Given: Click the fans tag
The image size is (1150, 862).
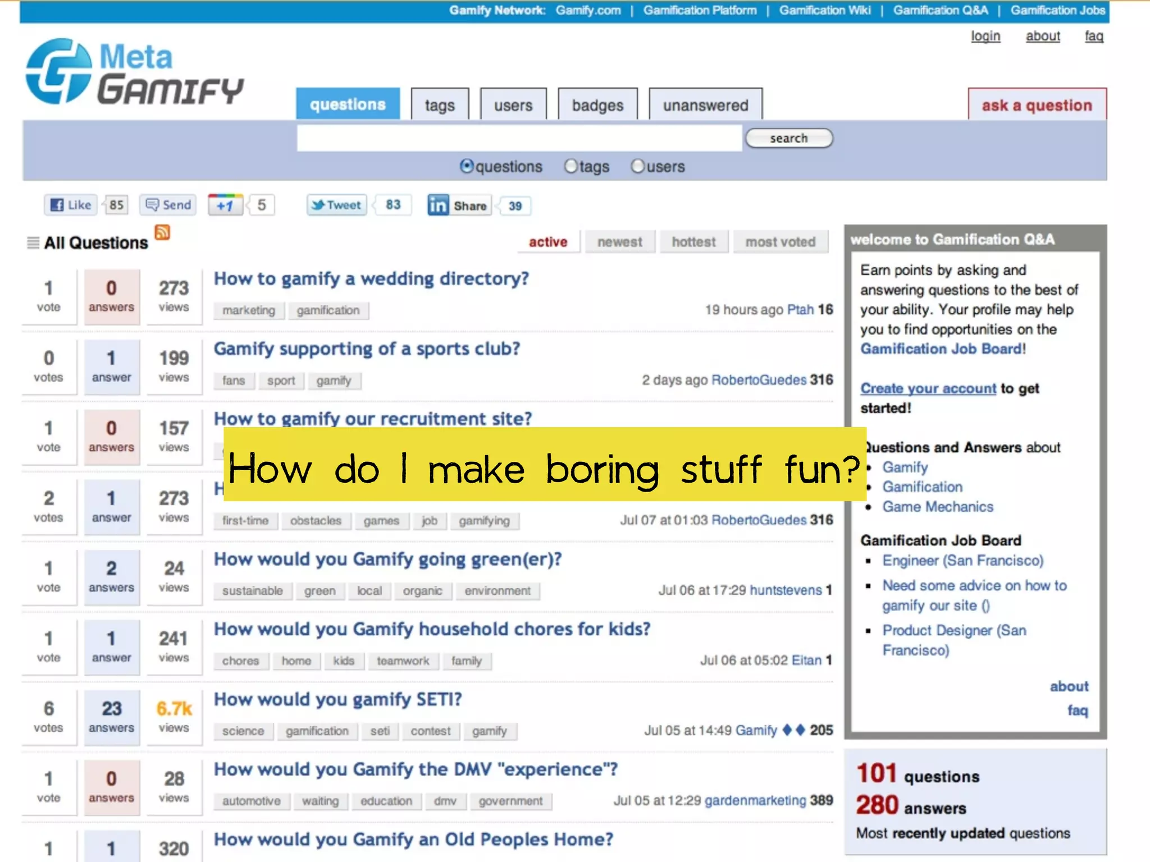Looking at the screenshot, I should pos(234,380).
